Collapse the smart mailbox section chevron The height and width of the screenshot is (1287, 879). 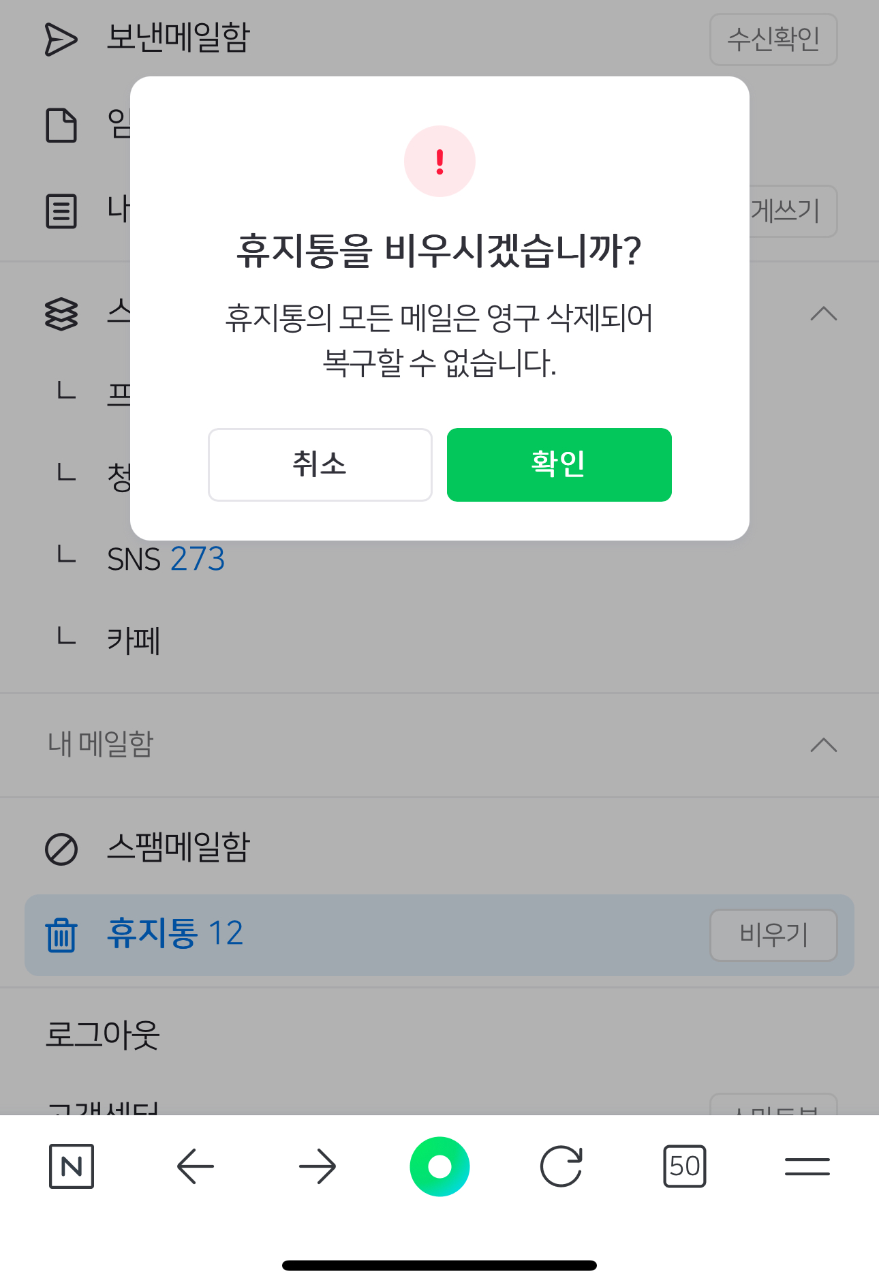pyautogui.click(x=823, y=314)
